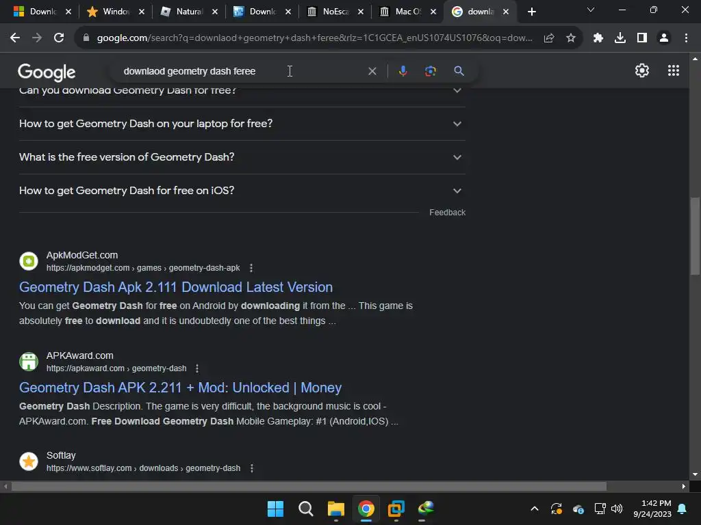Toggle the Chrome side panel

point(642,38)
